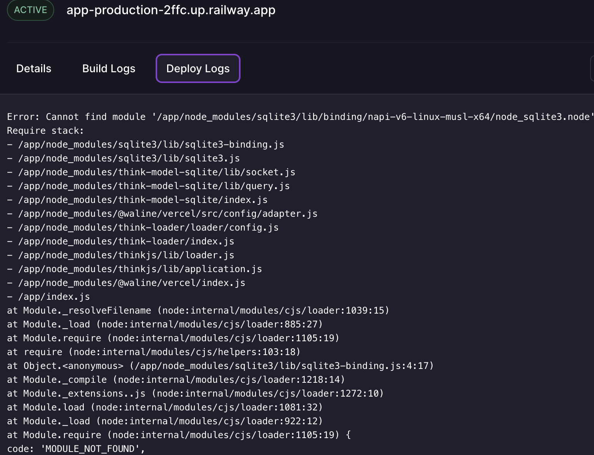Click the thinkjs application.js stack entry

point(134,269)
